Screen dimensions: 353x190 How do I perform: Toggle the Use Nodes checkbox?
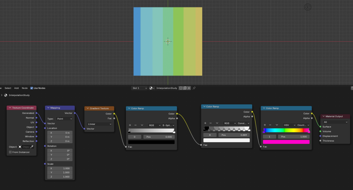[x=32, y=88]
